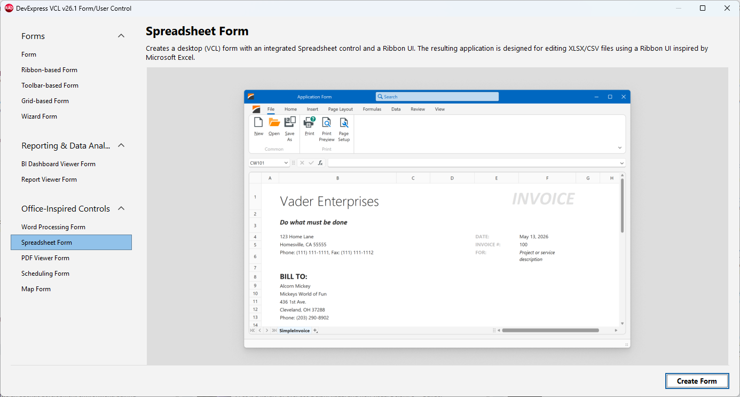Click the first sheet navigation arrow

[x=253, y=331]
